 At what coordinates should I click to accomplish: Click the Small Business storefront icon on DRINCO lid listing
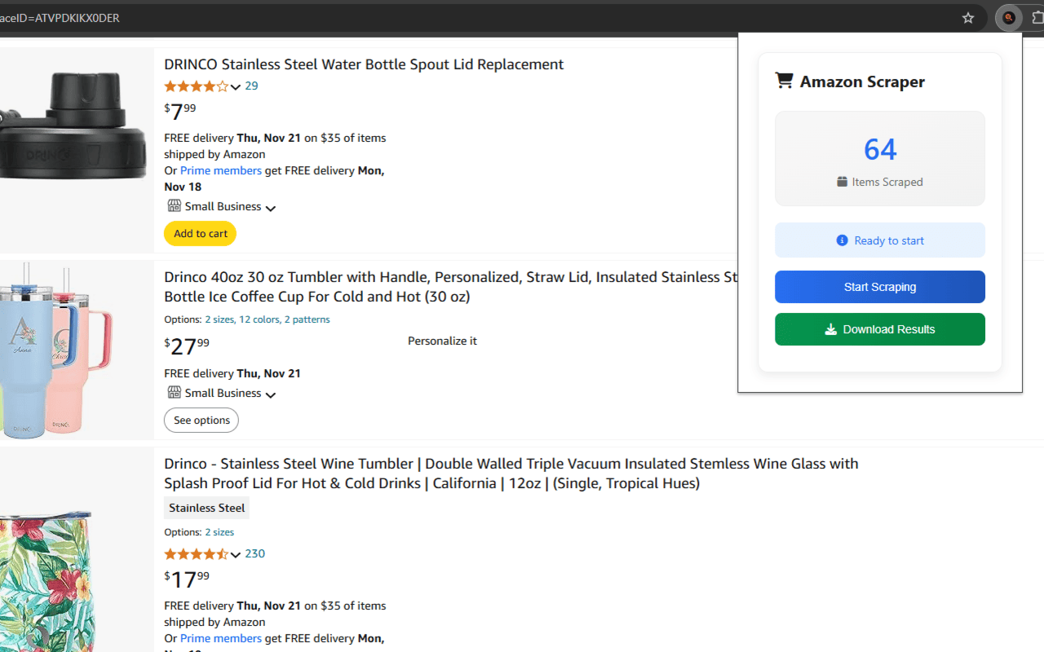click(x=174, y=205)
